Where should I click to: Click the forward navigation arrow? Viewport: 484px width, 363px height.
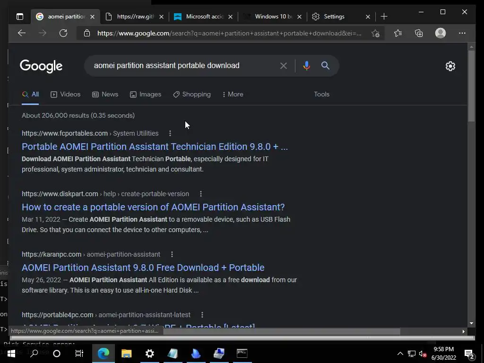click(x=43, y=33)
